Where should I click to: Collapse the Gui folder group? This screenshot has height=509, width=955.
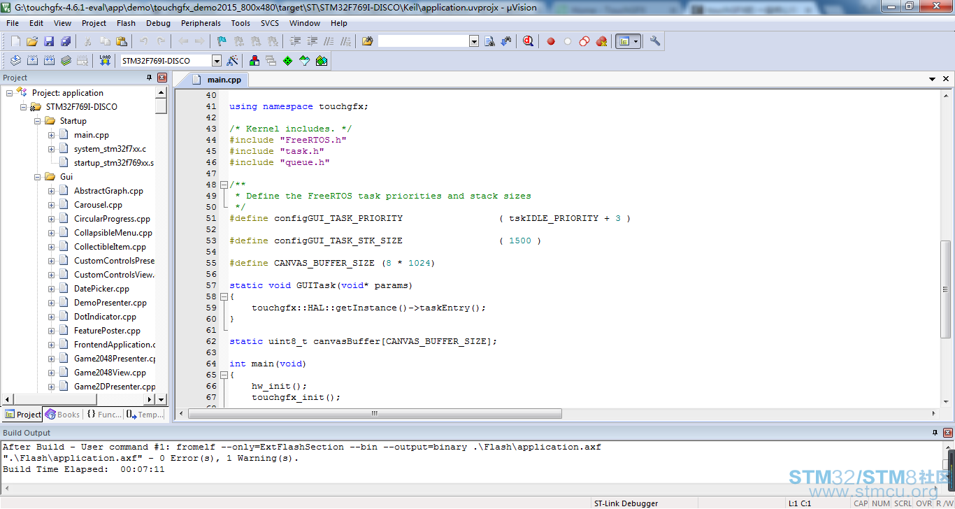[x=37, y=177]
